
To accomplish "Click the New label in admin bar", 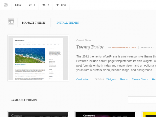I will [x=63, y=5].
